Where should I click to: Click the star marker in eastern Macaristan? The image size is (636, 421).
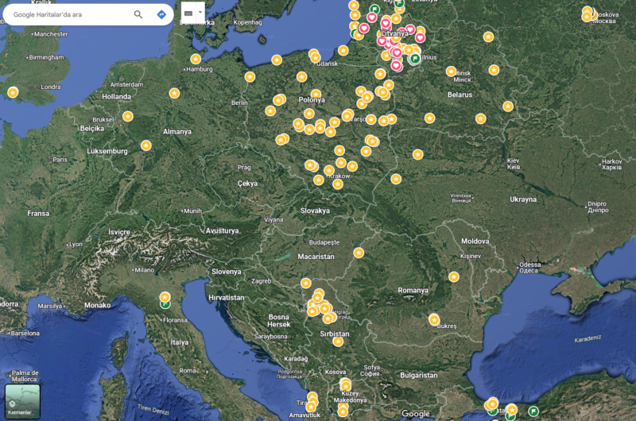[359, 253]
